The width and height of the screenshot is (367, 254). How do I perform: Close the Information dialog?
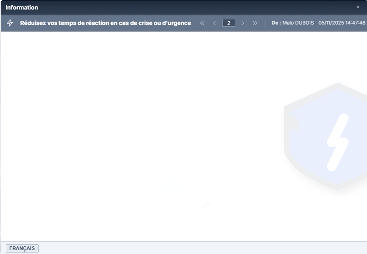pyautogui.click(x=358, y=7)
